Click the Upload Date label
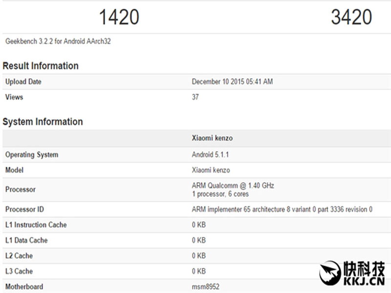The width and height of the screenshot is (391, 293). click(x=23, y=82)
